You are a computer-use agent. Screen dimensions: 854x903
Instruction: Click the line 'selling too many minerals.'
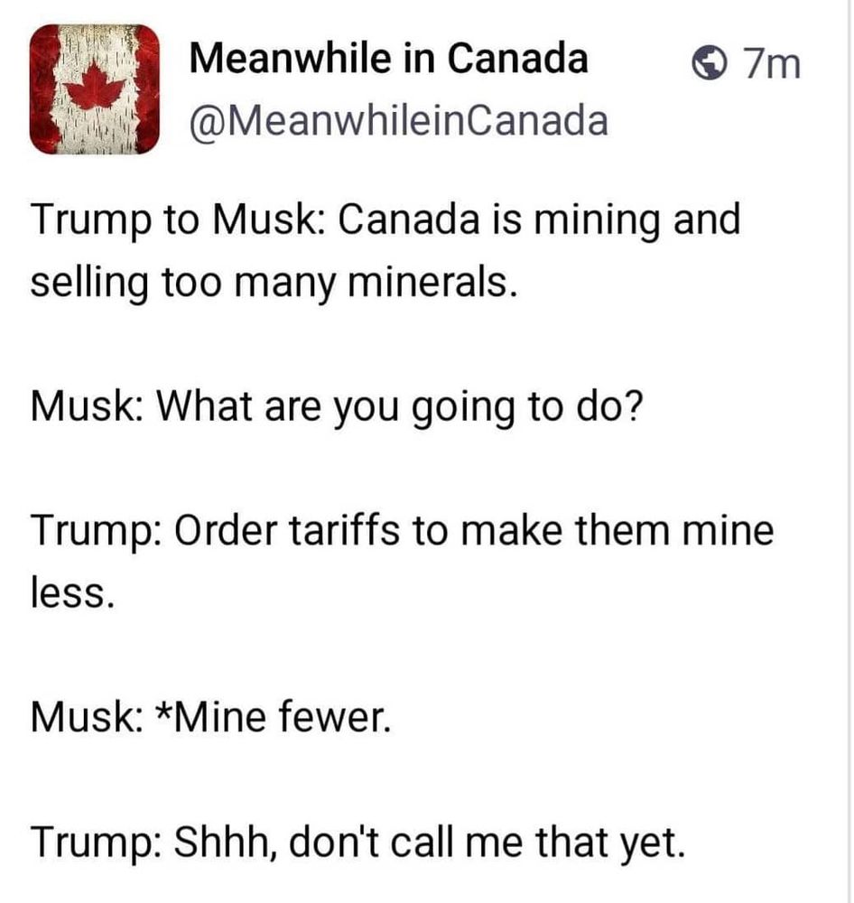point(274,283)
